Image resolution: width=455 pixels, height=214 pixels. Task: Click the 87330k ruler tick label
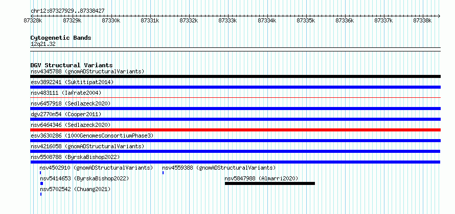click(111, 20)
